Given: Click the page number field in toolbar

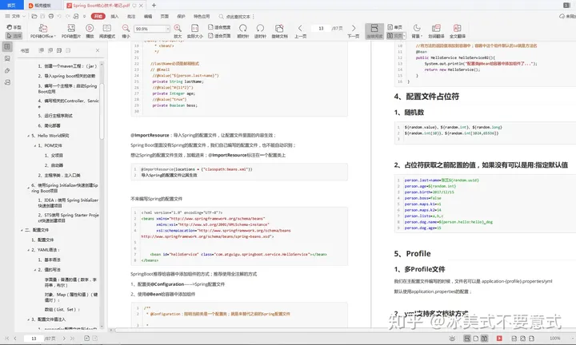Looking at the screenshot, I should click(321, 28).
